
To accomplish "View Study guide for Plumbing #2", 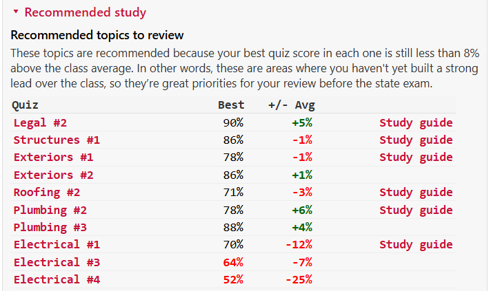I will coord(416,210).
